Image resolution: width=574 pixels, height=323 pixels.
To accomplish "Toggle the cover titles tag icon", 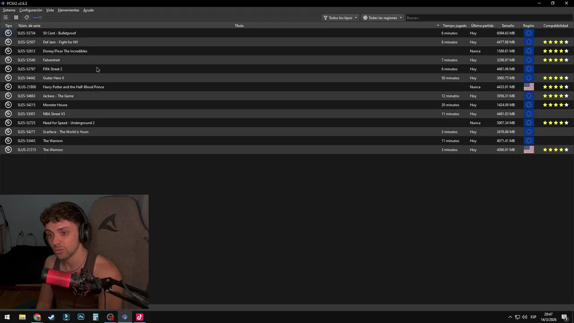I will pos(26,17).
